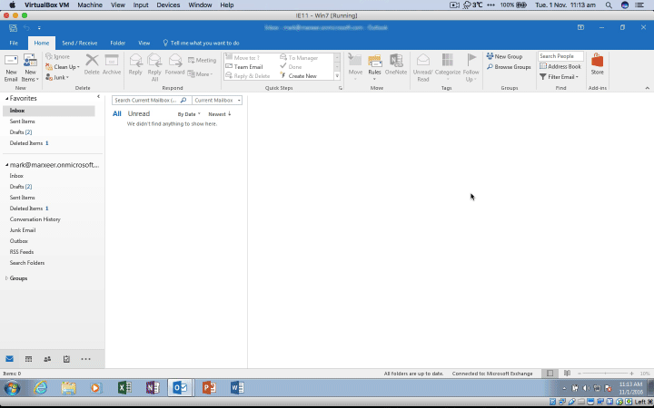Switch to Calendar view
654x408 pixels.
click(x=28, y=359)
